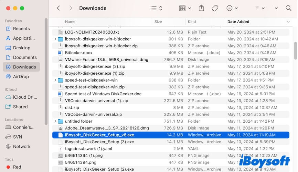Click the 546514394 (1).png thumbnail icon
Viewport: 298px width, 172px height.
click(61, 156)
